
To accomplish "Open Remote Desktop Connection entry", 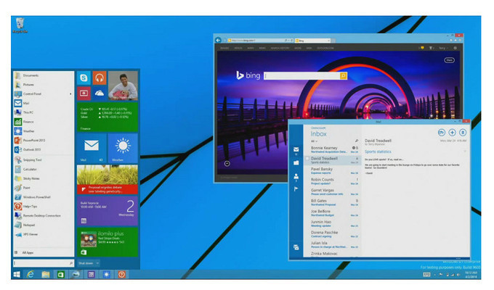I will 44,216.
